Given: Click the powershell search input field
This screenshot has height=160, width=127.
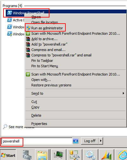Looking at the screenshot, I should click(x=37, y=141).
